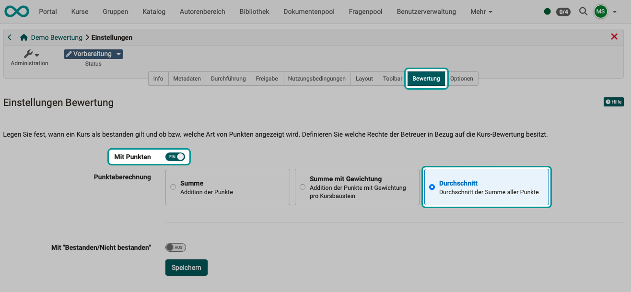Switch to the Metadaten tab

pyautogui.click(x=187, y=78)
